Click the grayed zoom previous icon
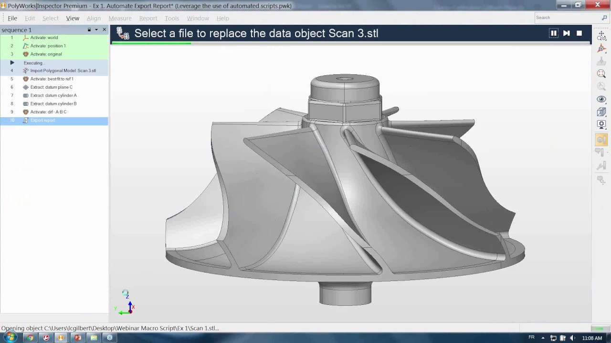611x343 pixels. [601, 87]
